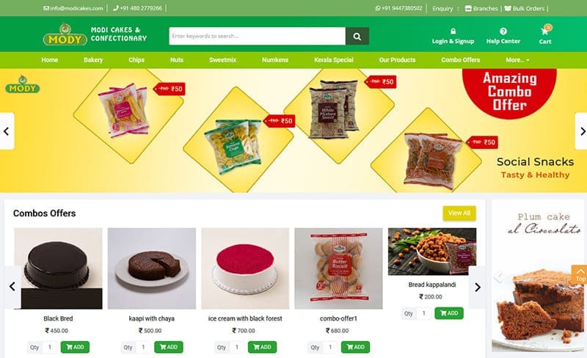Add Black Bred to cart
The height and width of the screenshot is (358, 587).
75,347
